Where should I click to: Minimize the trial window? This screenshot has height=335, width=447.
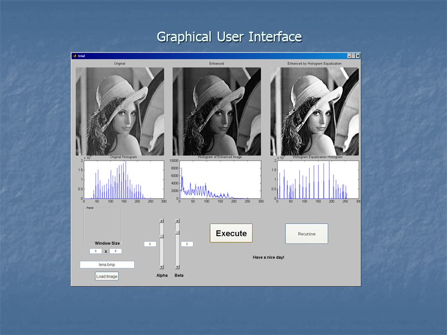[349, 56]
